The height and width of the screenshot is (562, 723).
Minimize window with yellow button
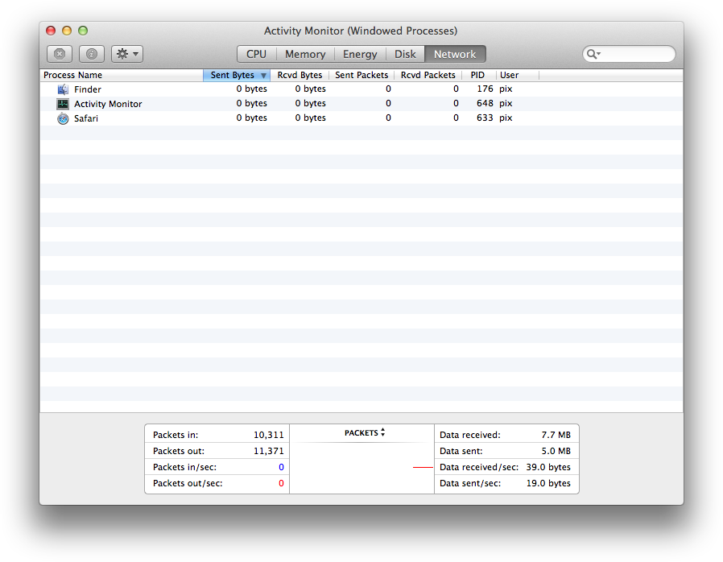click(x=67, y=31)
